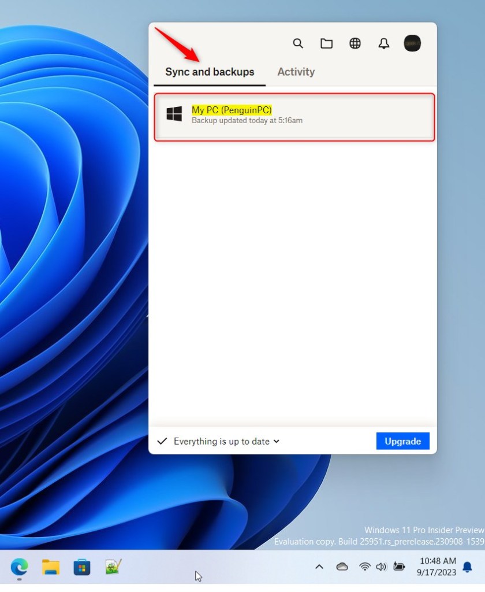Open volume control in the tray

[x=381, y=567]
